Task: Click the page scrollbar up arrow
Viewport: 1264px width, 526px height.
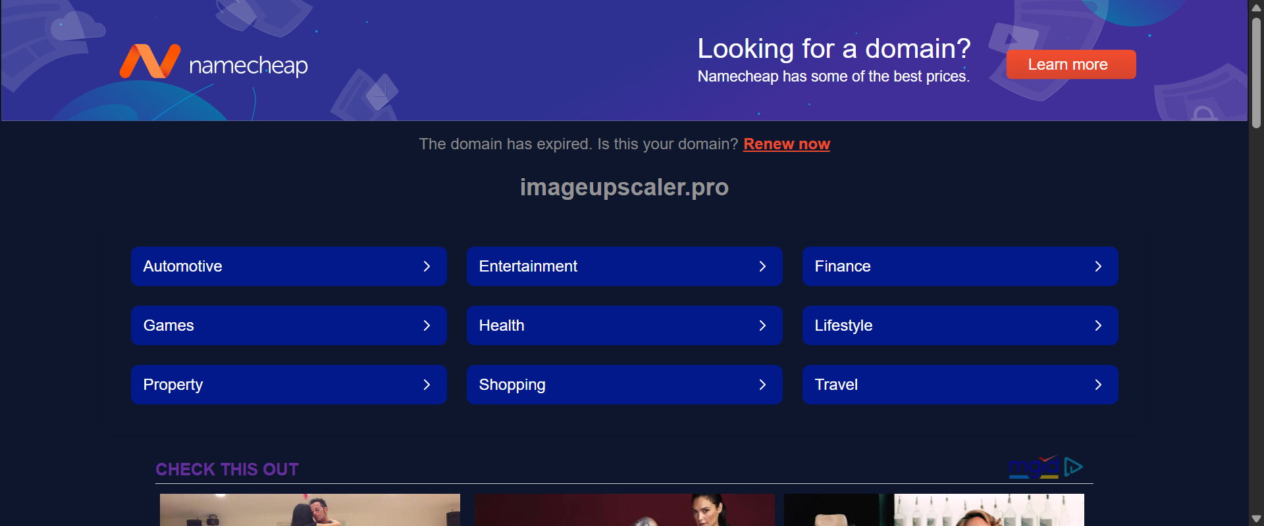Action: click(1256, 7)
